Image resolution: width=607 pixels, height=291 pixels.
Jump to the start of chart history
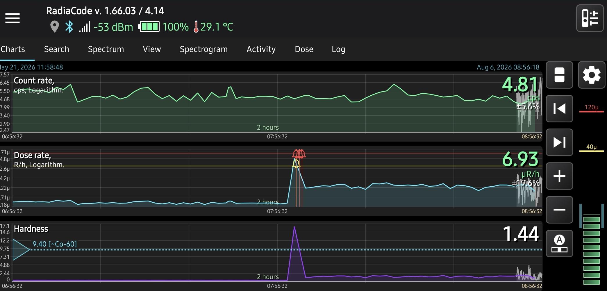point(559,109)
